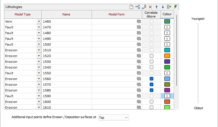
Task: Click the insert rows above icon
Action: [138, 7]
